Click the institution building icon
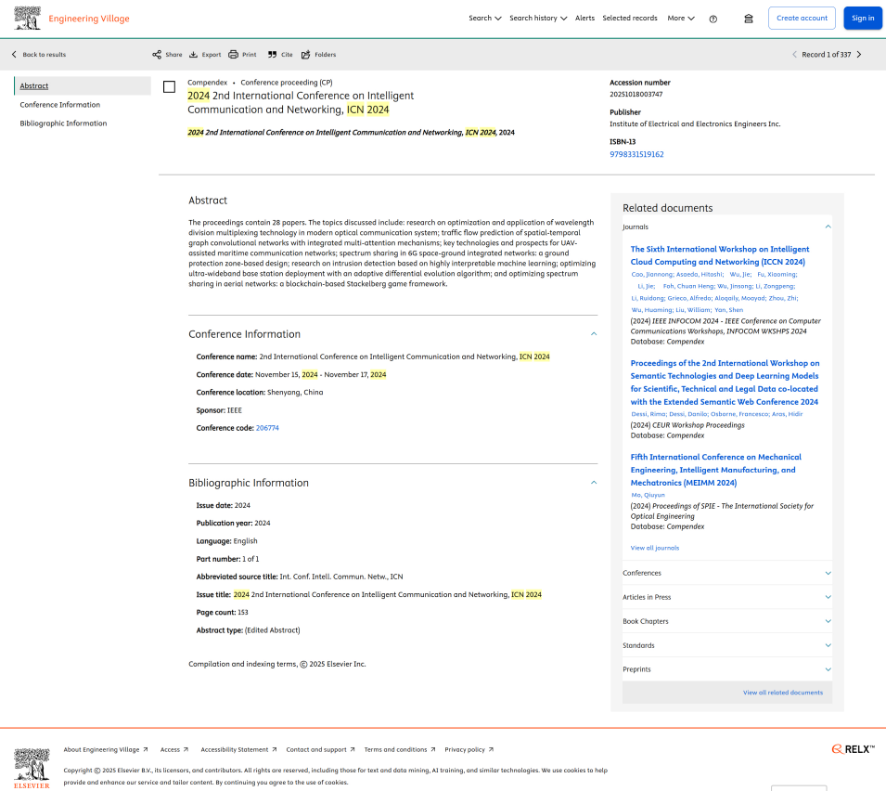This screenshot has height=791, width=886. pyautogui.click(x=749, y=19)
